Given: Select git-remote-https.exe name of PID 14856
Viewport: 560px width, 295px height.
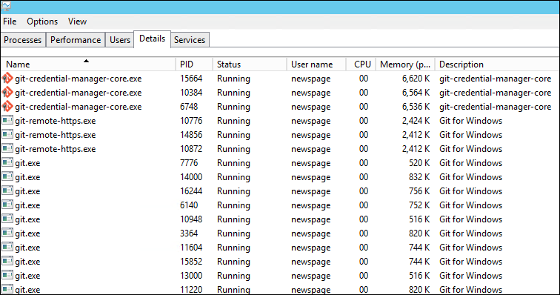Looking at the screenshot, I should click(x=56, y=135).
